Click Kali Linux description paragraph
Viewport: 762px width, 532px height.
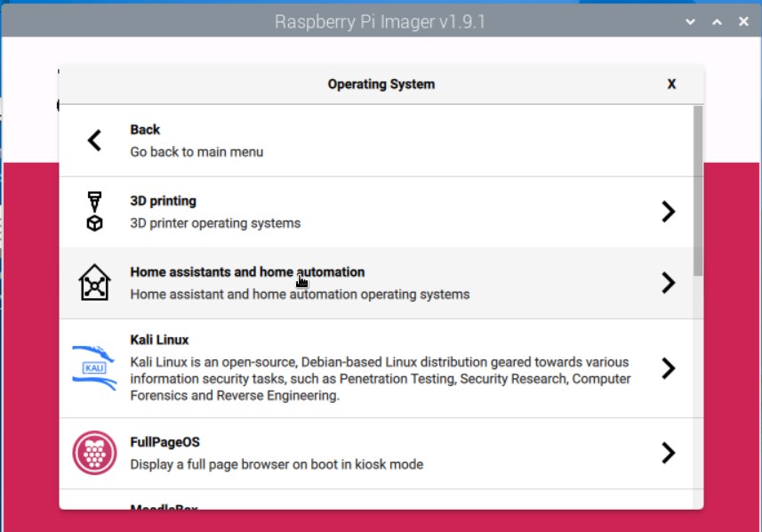tap(381, 379)
